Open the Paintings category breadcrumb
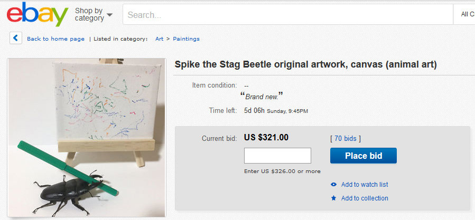 [x=186, y=39]
